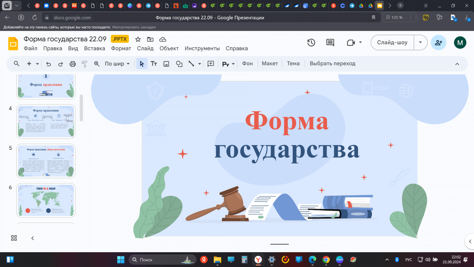Show the side panel arrow

pyautogui.click(x=470, y=241)
